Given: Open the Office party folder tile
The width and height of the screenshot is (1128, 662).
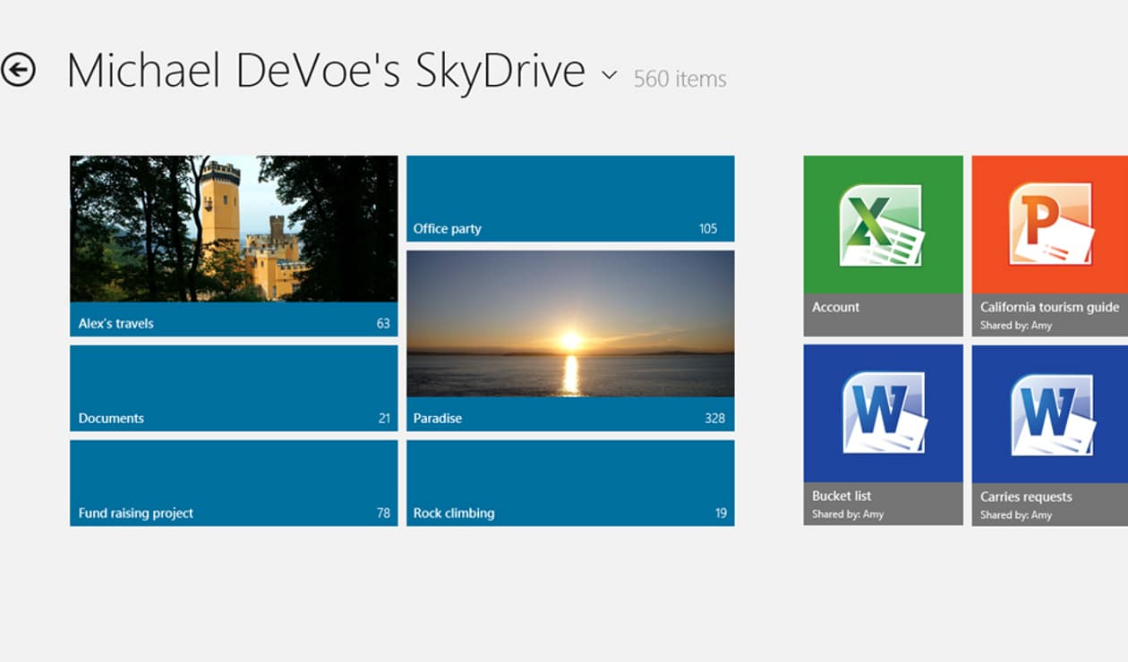Looking at the screenshot, I should [570, 199].
